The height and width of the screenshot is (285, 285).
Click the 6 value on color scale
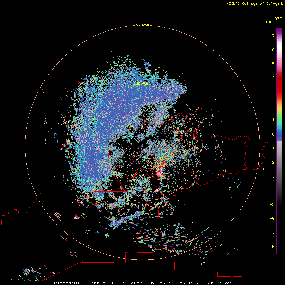point(273,50)
